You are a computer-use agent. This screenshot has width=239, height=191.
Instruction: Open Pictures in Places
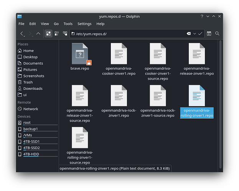pos(27,70)
